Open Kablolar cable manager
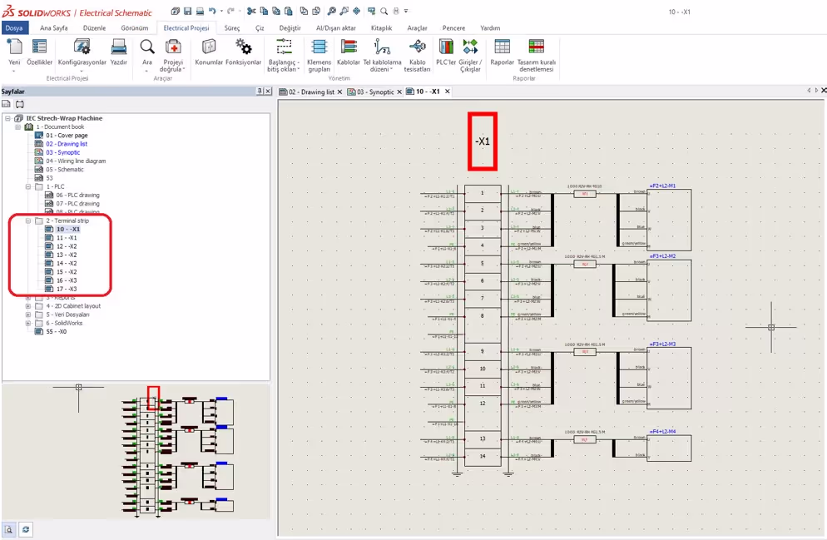 coord(348,52)
